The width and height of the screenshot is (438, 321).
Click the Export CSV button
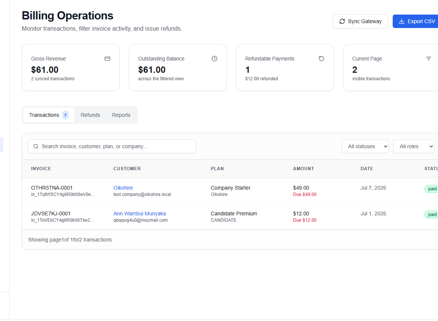(x=416, y=21)
